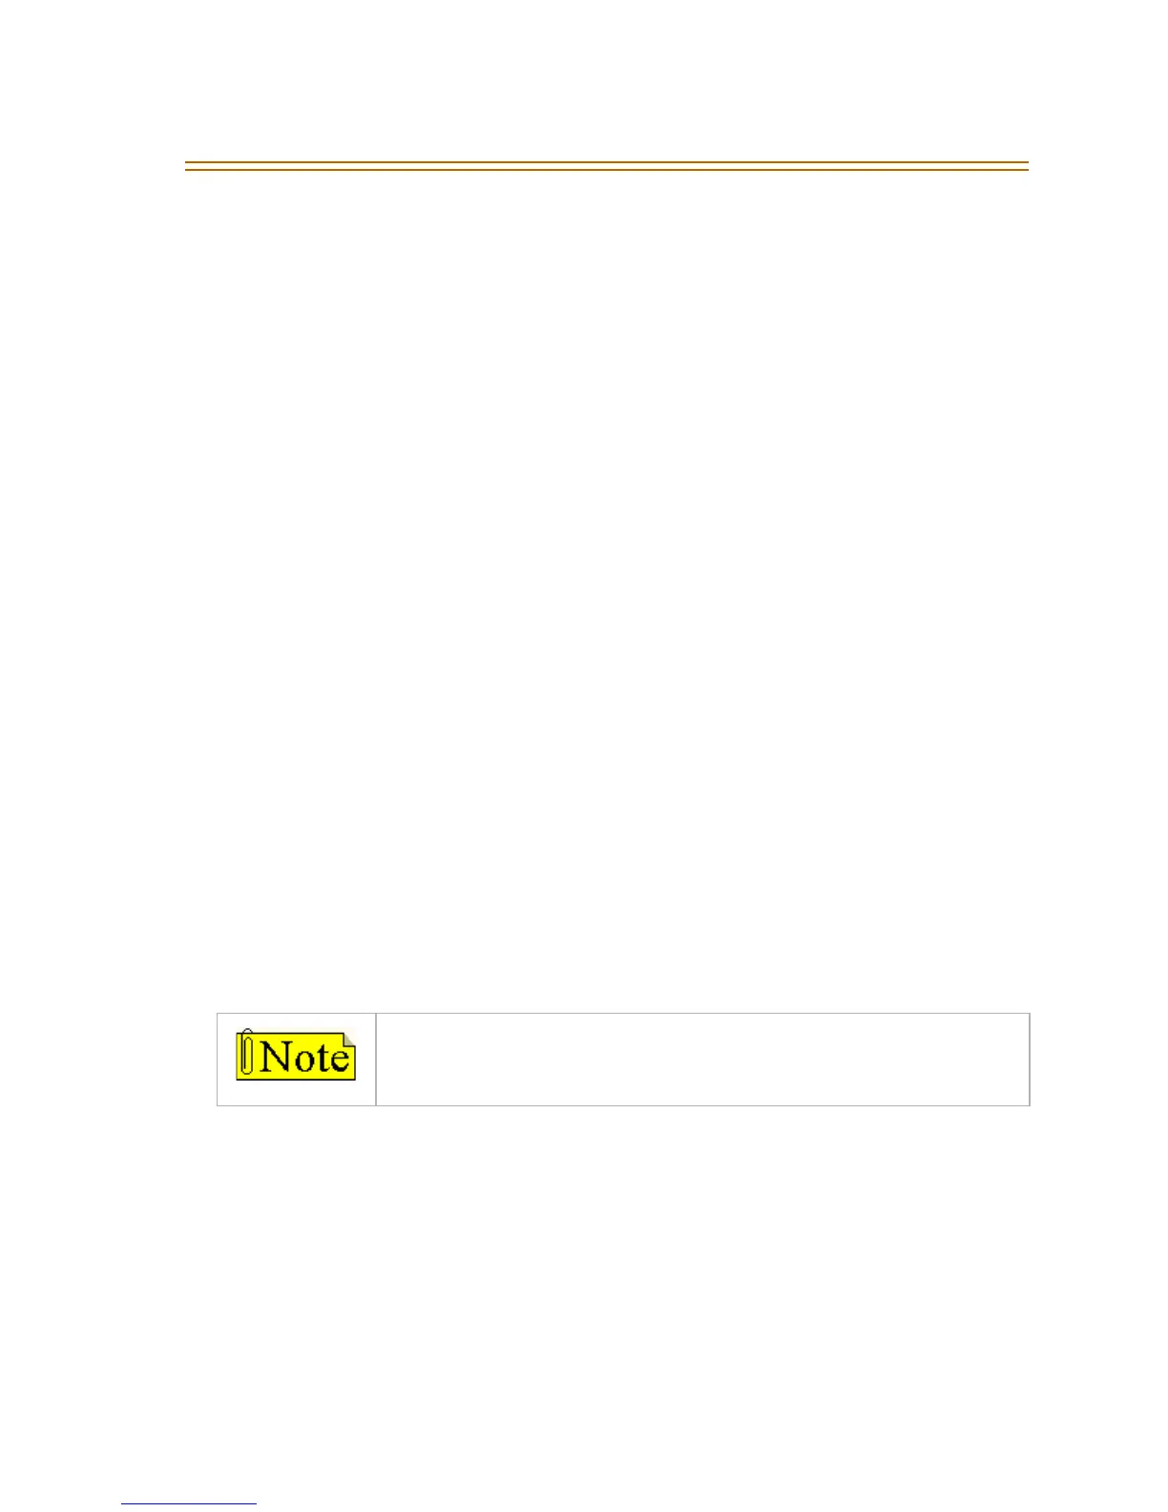The image size is (1168, 1512).
Task: Click the orange double horizontal rule
Action: point(606,166)
